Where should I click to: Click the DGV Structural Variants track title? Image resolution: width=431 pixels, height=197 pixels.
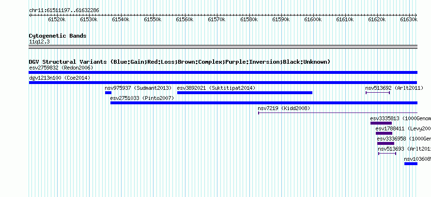[x=180, y=62]
